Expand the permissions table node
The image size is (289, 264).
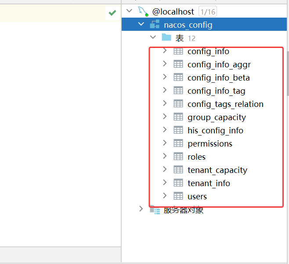pos(165,143)
